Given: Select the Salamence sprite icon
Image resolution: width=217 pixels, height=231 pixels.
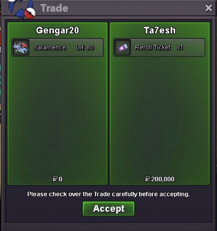Looking at the screenshot, I should (21, 47).
